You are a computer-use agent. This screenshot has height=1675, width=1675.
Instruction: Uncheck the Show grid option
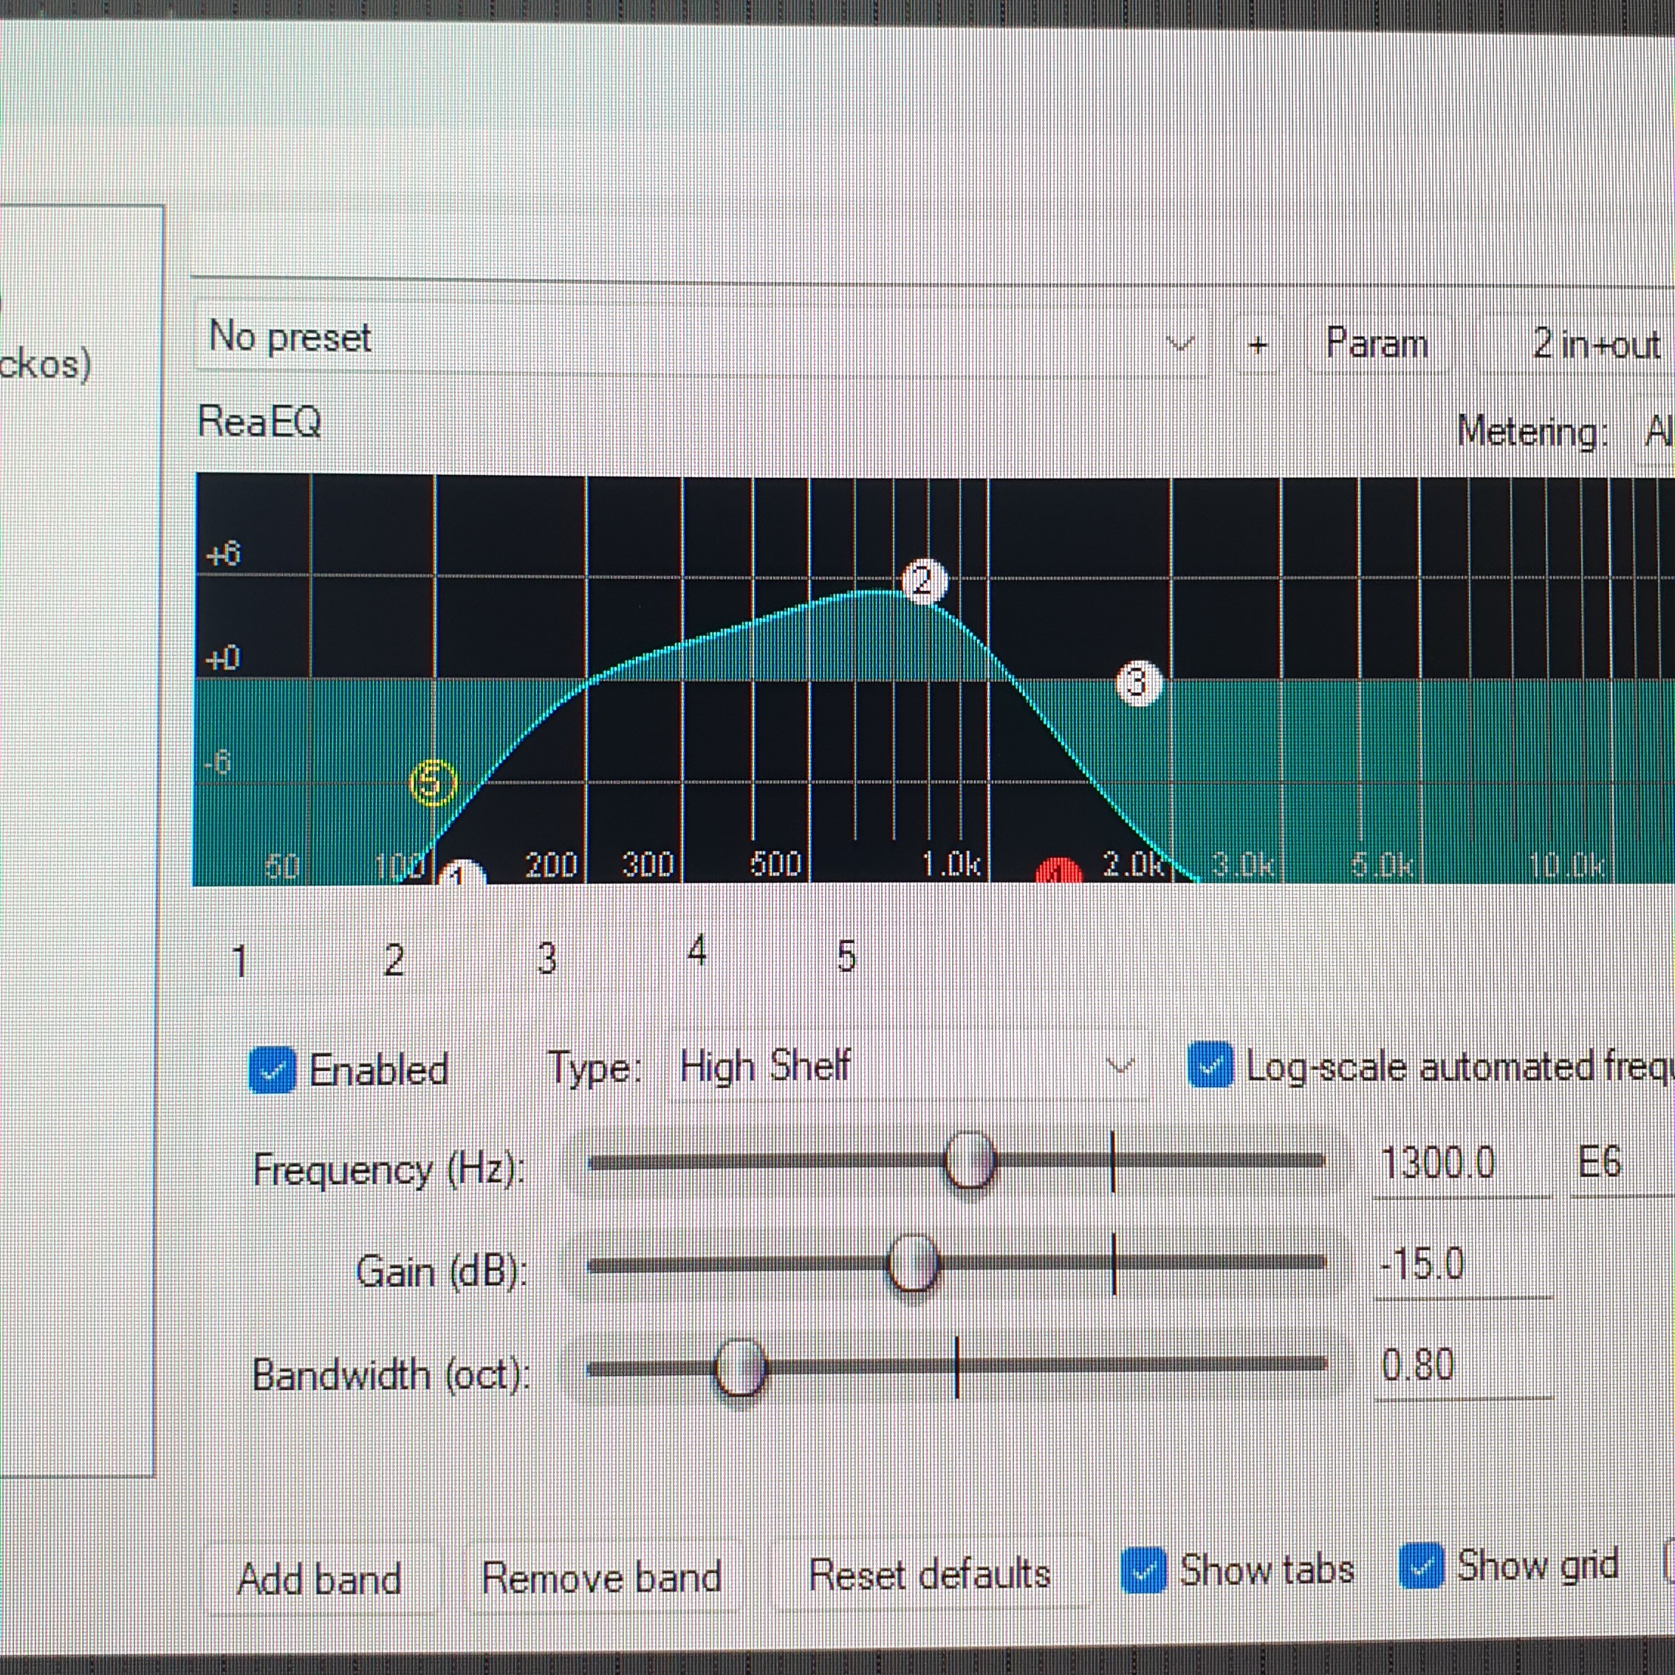(1421, 1567)
